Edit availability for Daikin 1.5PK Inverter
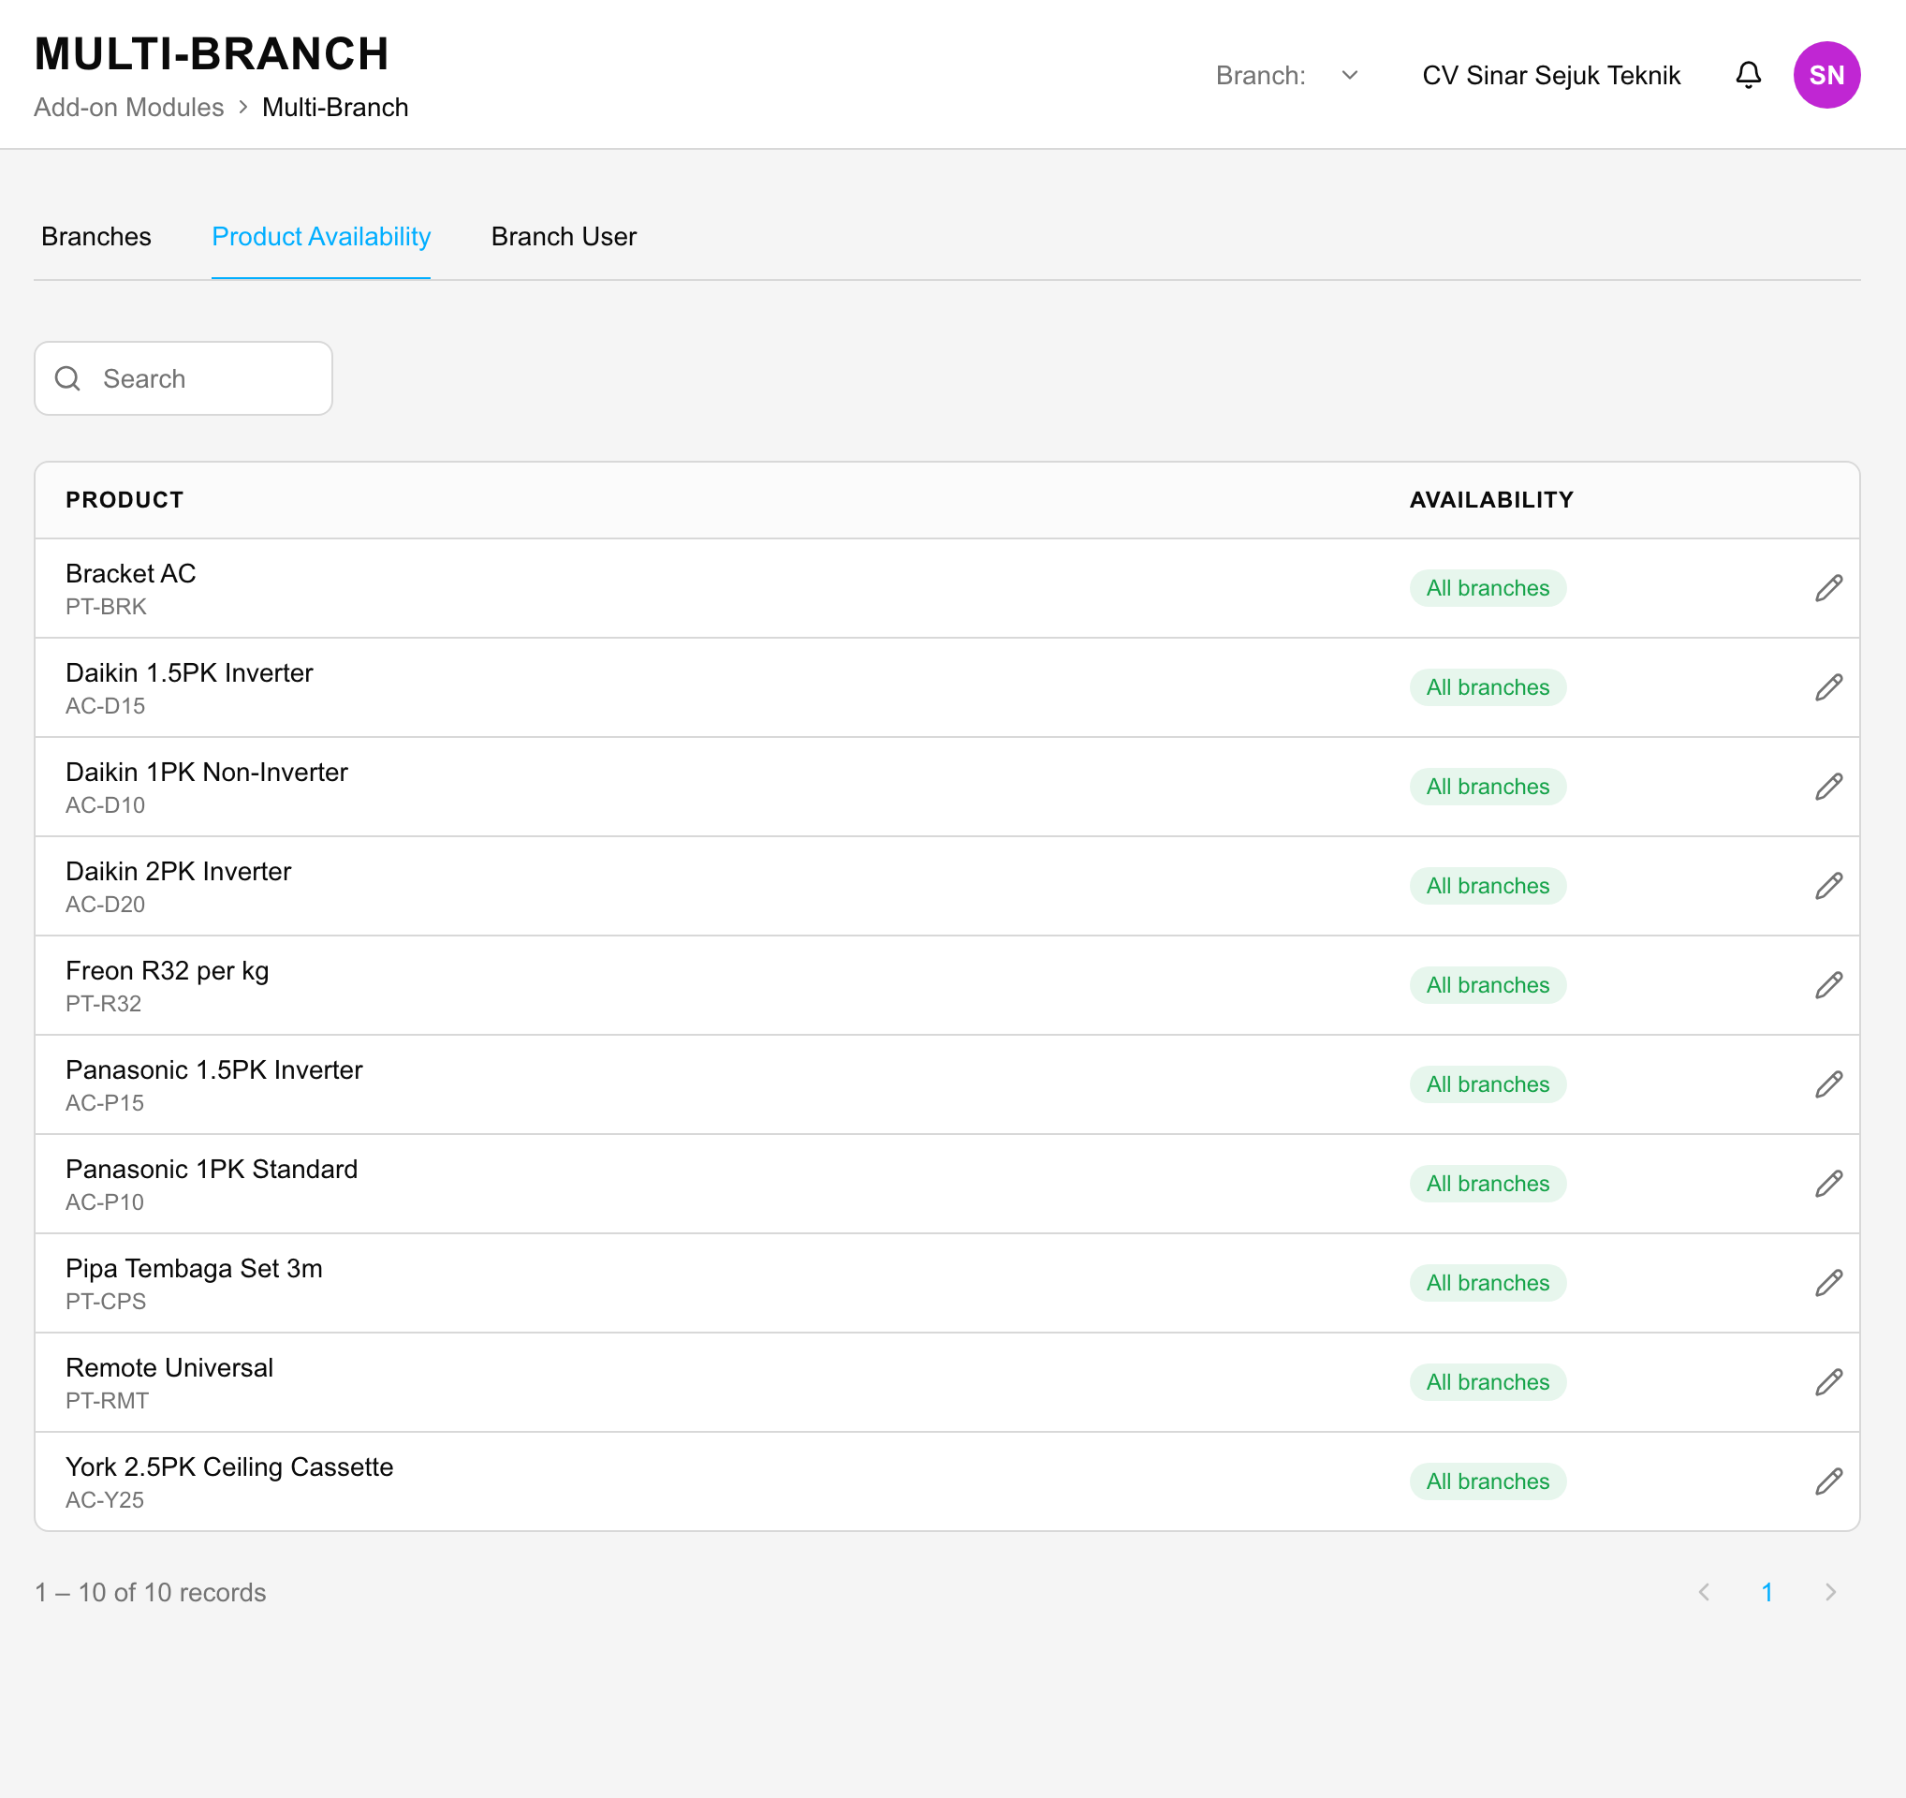1906x1798 pixels. (x=1828, y=687)
